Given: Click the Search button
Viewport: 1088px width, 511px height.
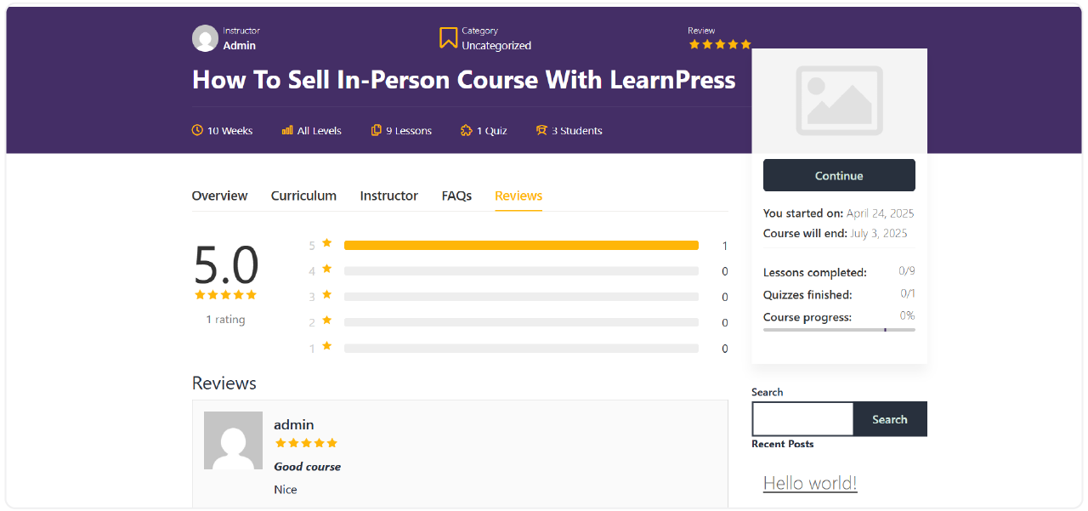Looking at the screenshot, I should coord(889,418).
